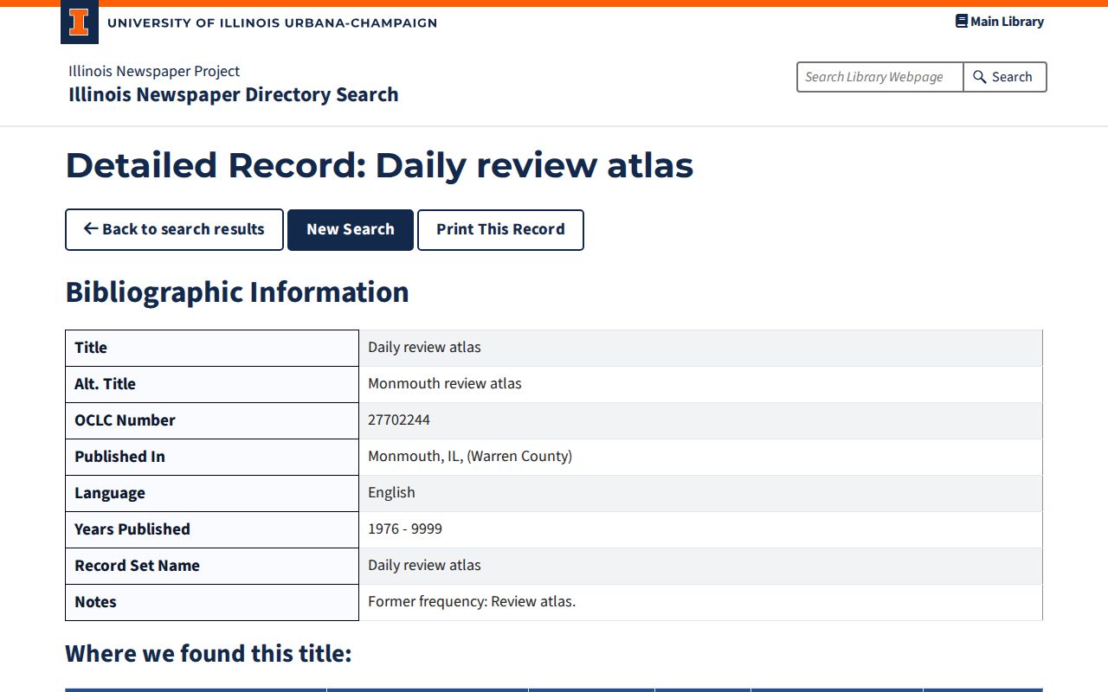Click the Notes row header
The width and height of the screenshot is (1108, 692).
click(x=212, y=602)
